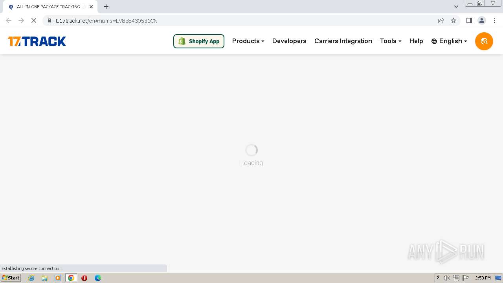Open Carriers Integration link
Screen dimensions: 503x283
[x=343, y=41]
